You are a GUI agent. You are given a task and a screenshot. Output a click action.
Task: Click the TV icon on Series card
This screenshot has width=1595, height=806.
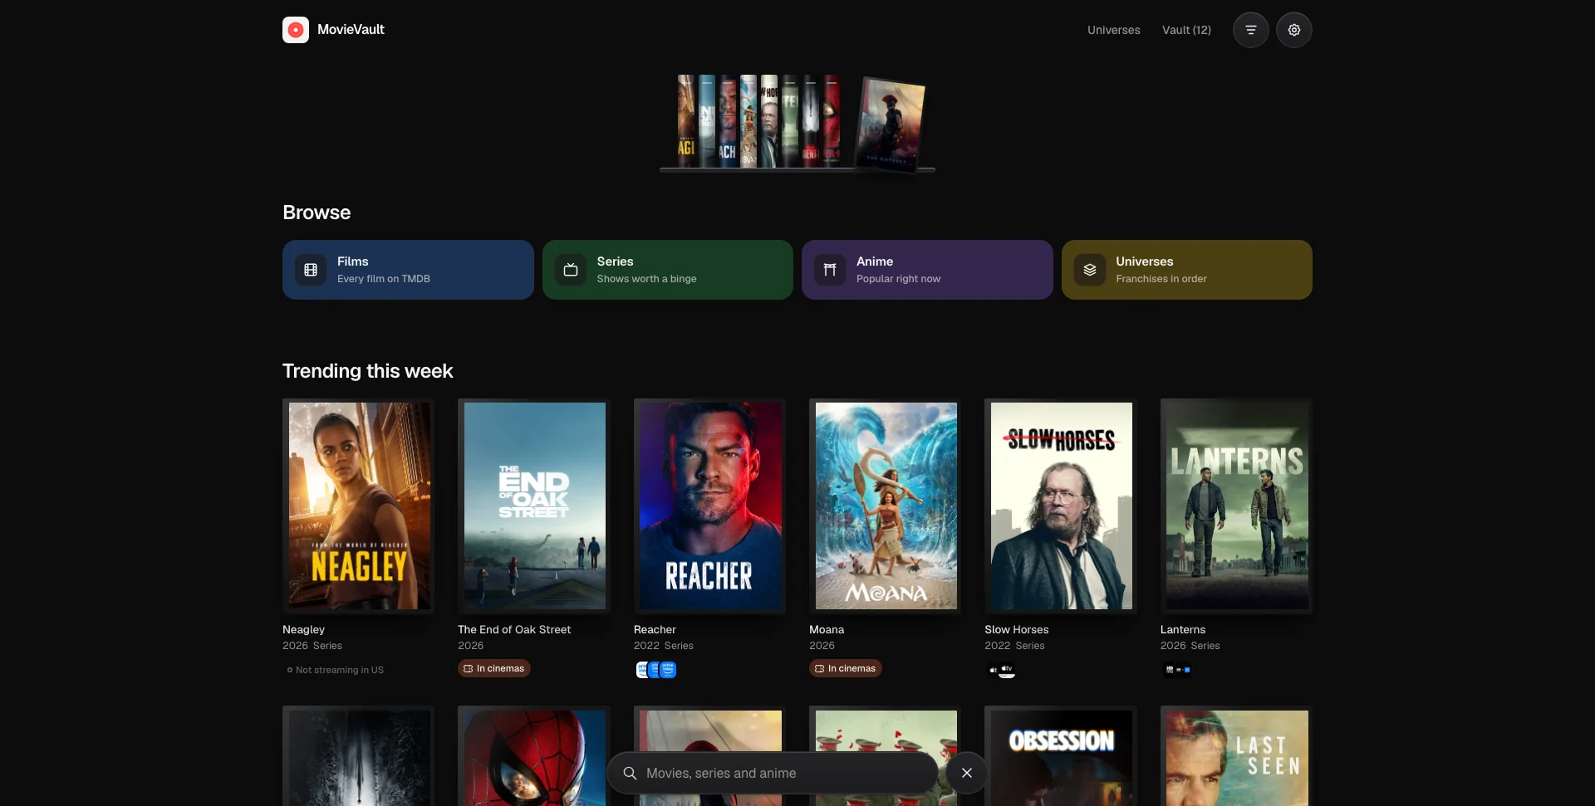pyautogui.click(x=571, y=270)
